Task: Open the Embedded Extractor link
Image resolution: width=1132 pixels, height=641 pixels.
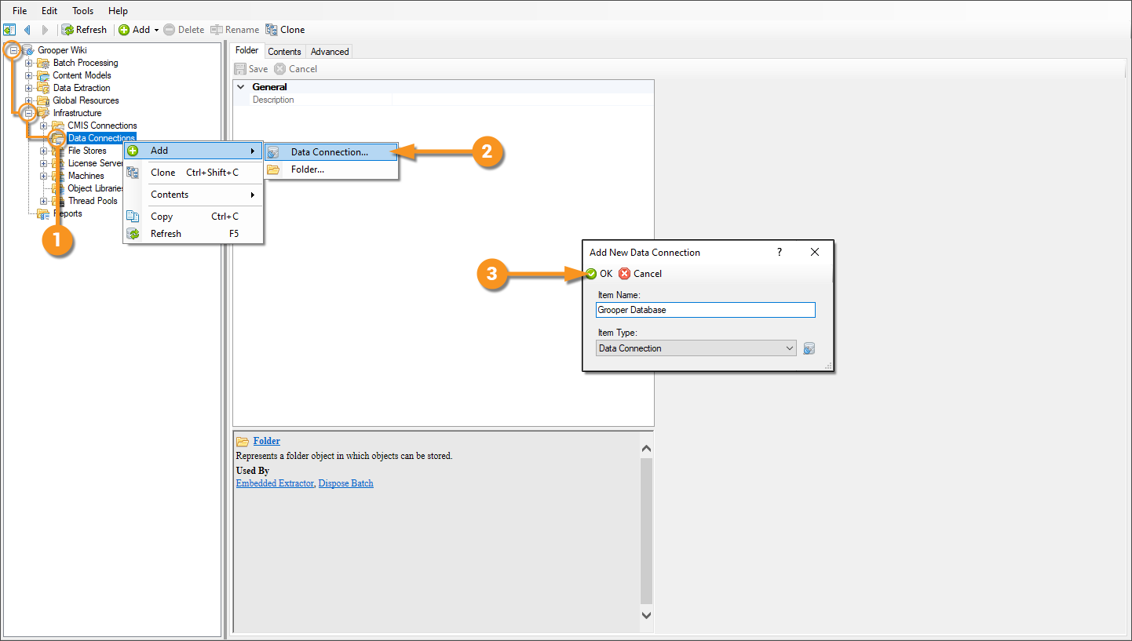Action: pos(275,483)
